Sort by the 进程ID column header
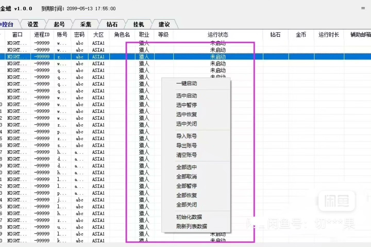The height and width of the screenshot is (247, 371). (x=42, y=35)
